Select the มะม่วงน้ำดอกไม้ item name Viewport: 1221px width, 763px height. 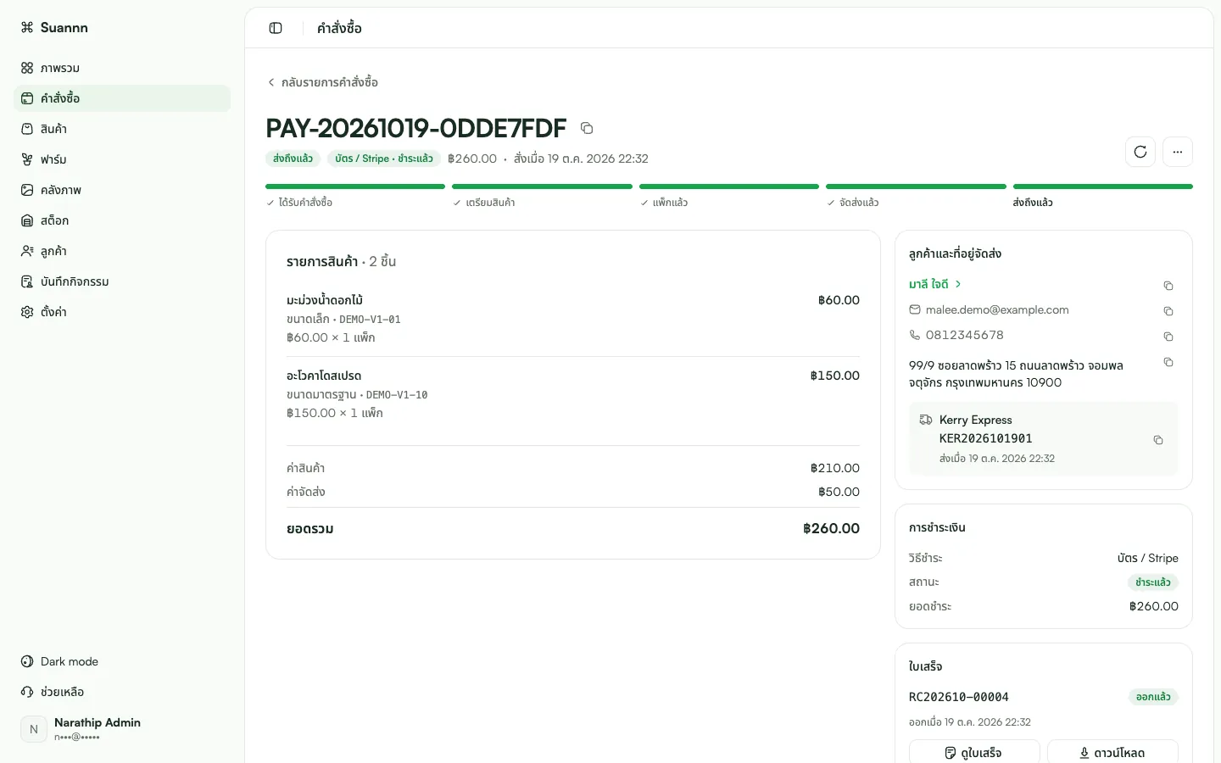click(x=325, y=300)
